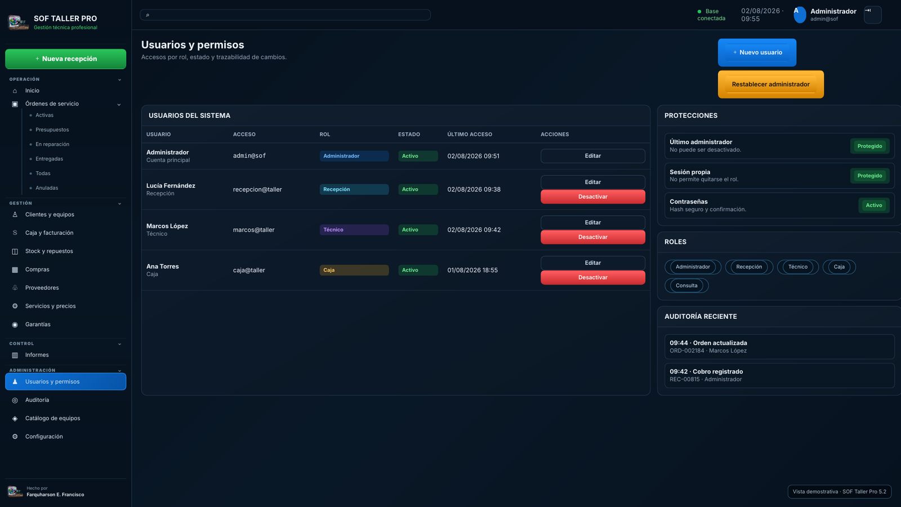The image size is (901, 507).
Task: Click the Caja role badge for Ana Torres
Action: point(354,270)
